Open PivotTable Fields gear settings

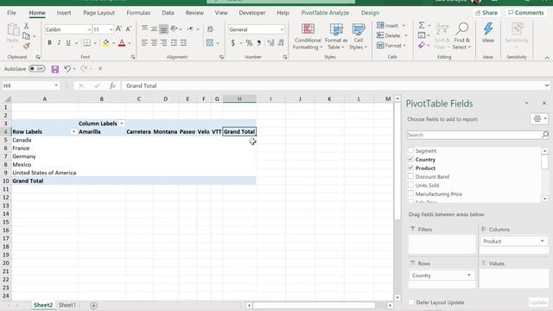pos(537,119)
